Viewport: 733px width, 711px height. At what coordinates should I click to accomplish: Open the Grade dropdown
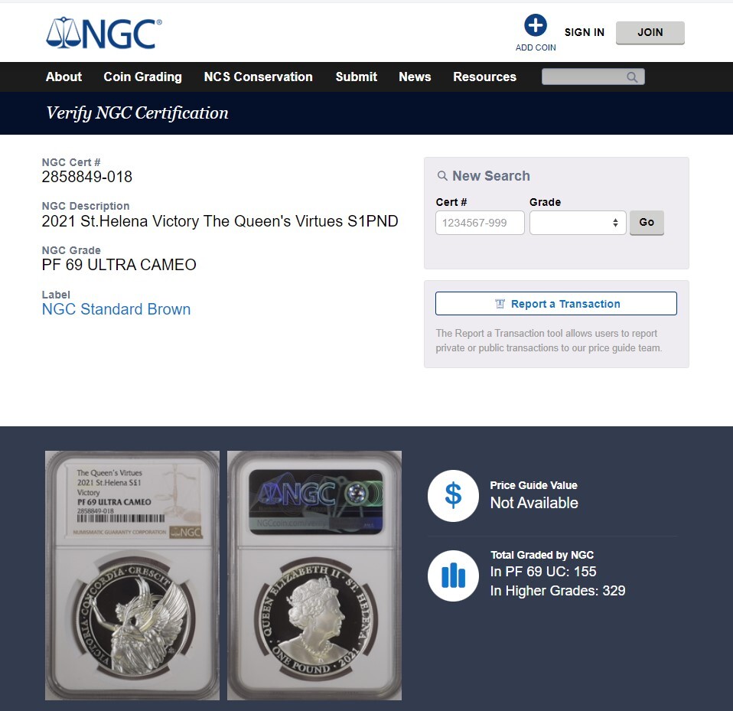(578, 223)
